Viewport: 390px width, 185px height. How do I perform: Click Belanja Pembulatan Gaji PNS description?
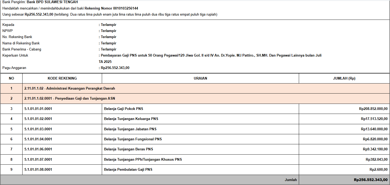(x=128, y=170)
